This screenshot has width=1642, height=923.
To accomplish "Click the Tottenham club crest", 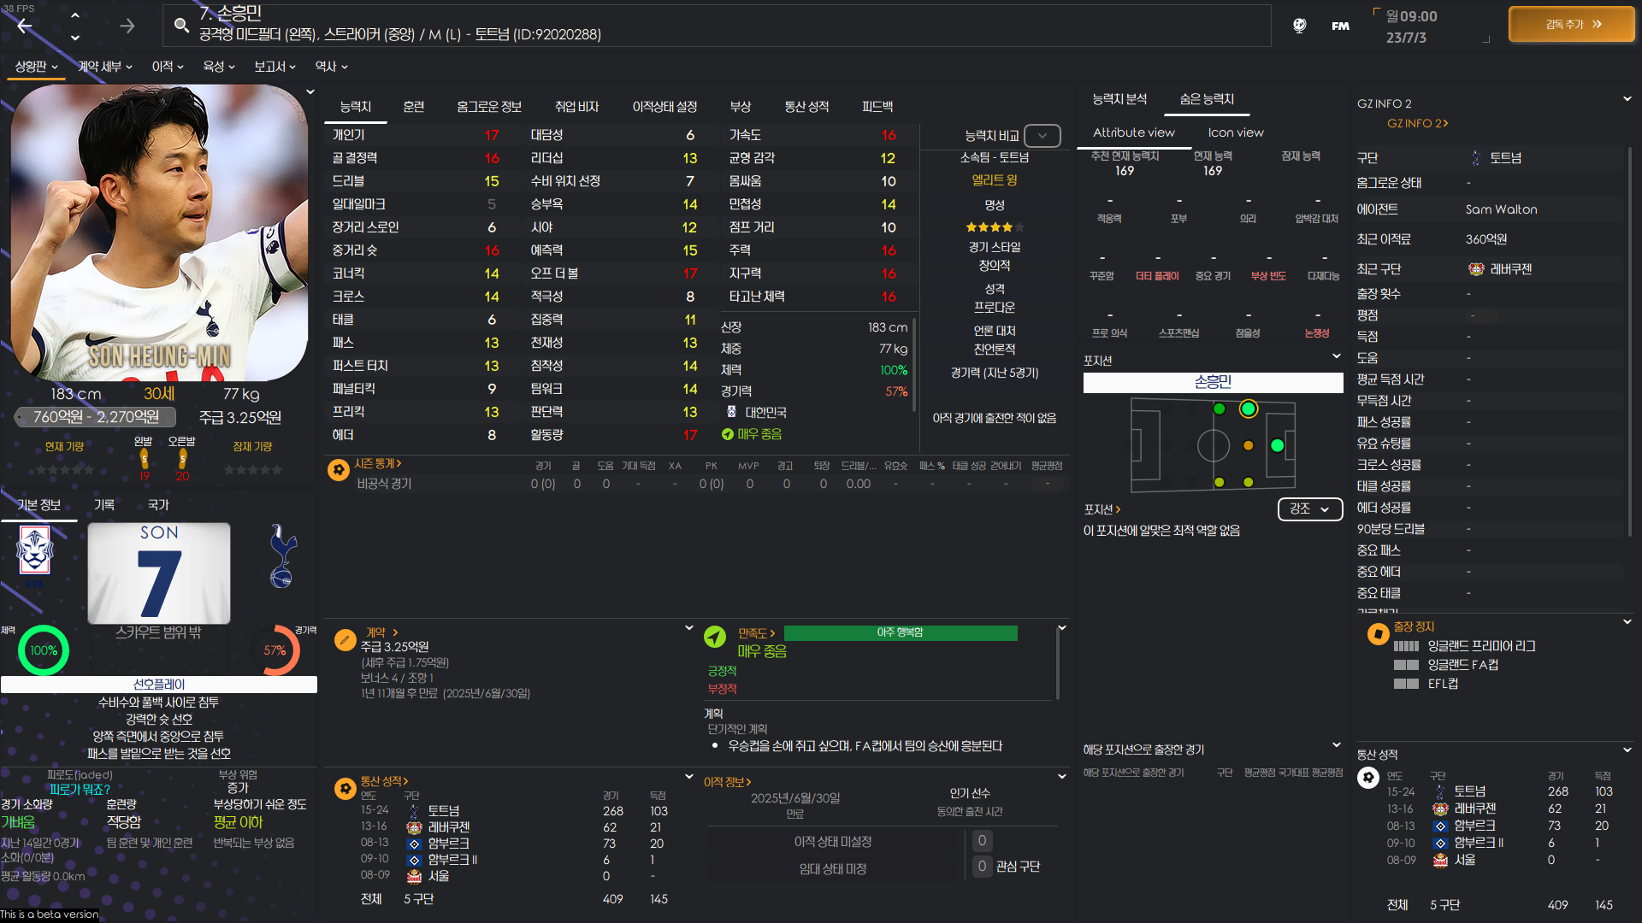I will tap(282, 556).
